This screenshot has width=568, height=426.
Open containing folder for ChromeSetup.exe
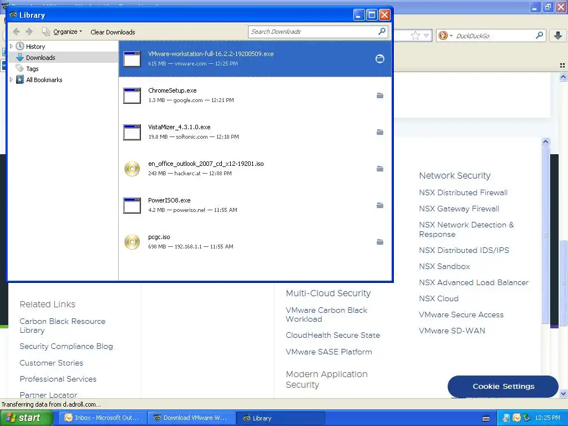point(379,95)
